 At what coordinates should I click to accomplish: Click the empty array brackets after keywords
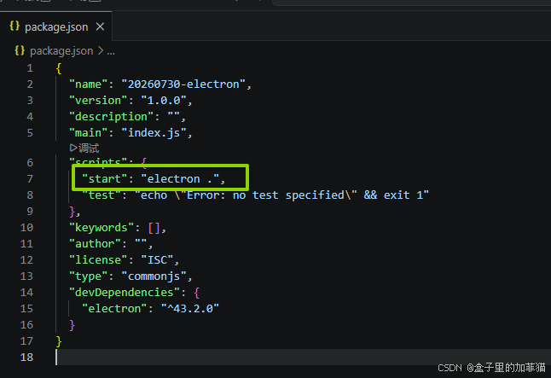pyautogui.click(x=154, y=228)
